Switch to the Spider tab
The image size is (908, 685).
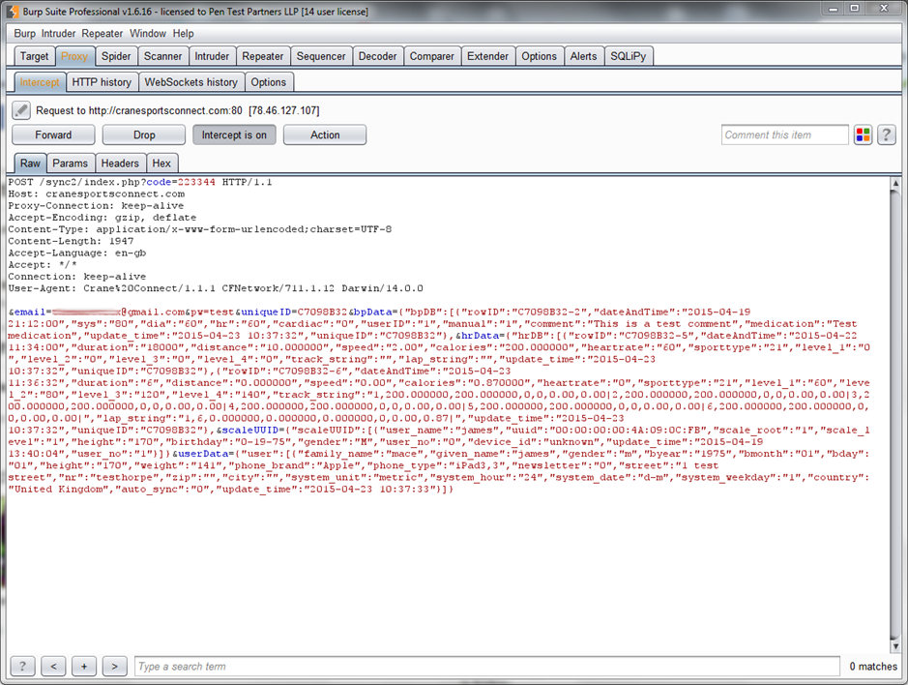coord(116,56)
